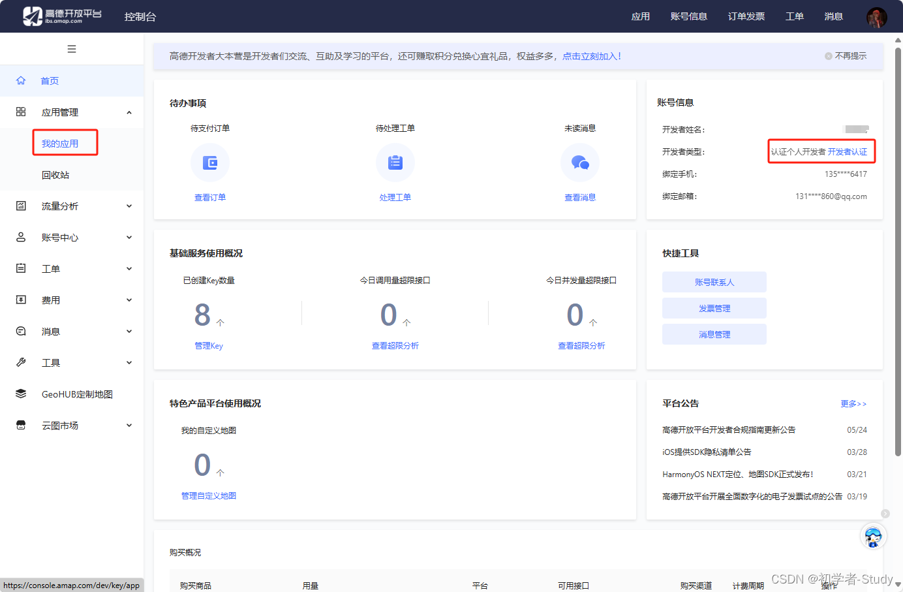This screenshot has width=903, height=592.
Task: Collapse the 应用管理 menu chevron
Action: coord(129,112)
